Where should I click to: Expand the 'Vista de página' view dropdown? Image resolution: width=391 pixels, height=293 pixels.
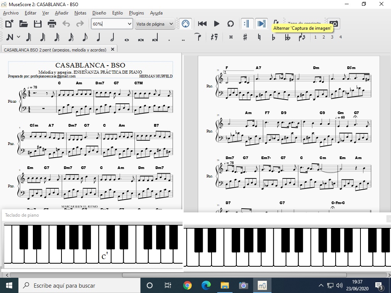pyautogui.click(x=171, y=24)
